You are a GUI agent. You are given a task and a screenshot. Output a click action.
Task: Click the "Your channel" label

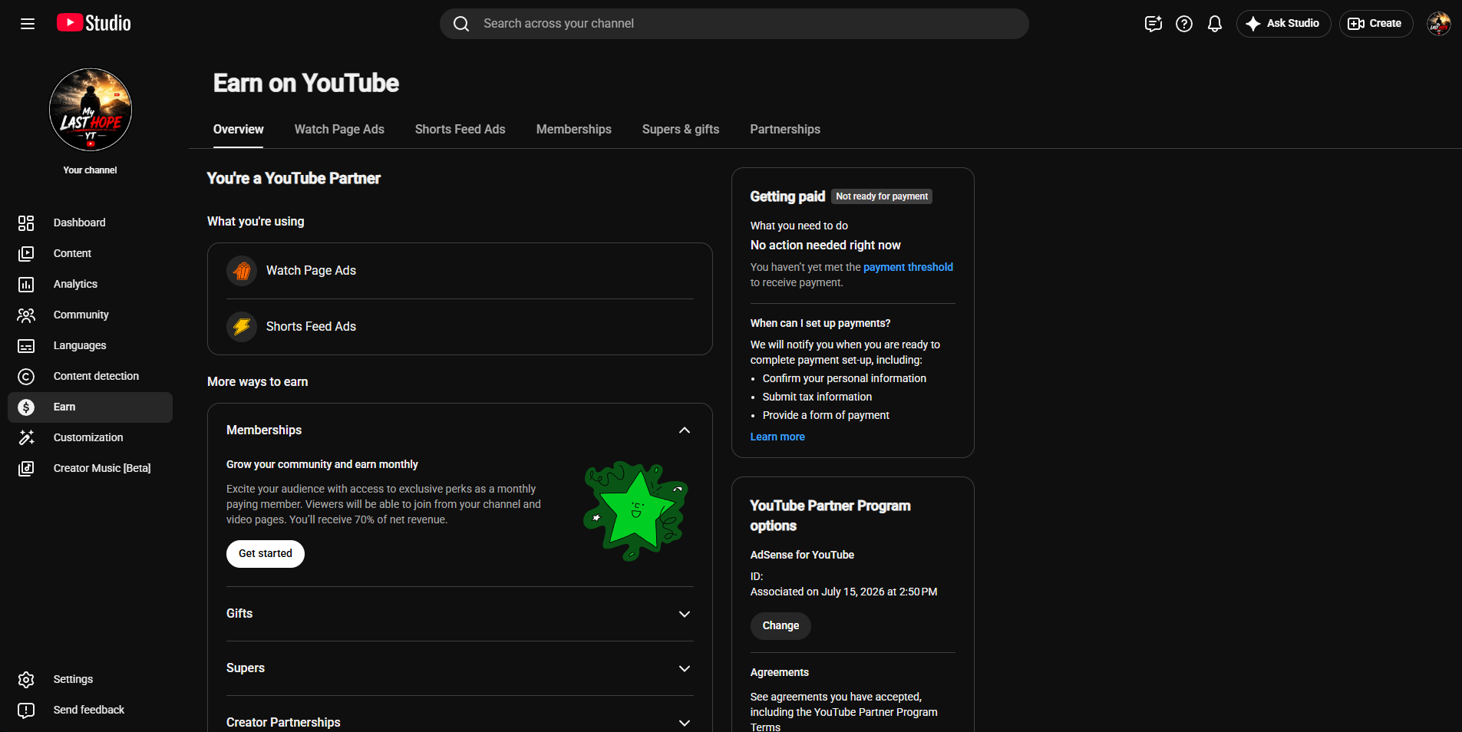(x=90, y=170)
